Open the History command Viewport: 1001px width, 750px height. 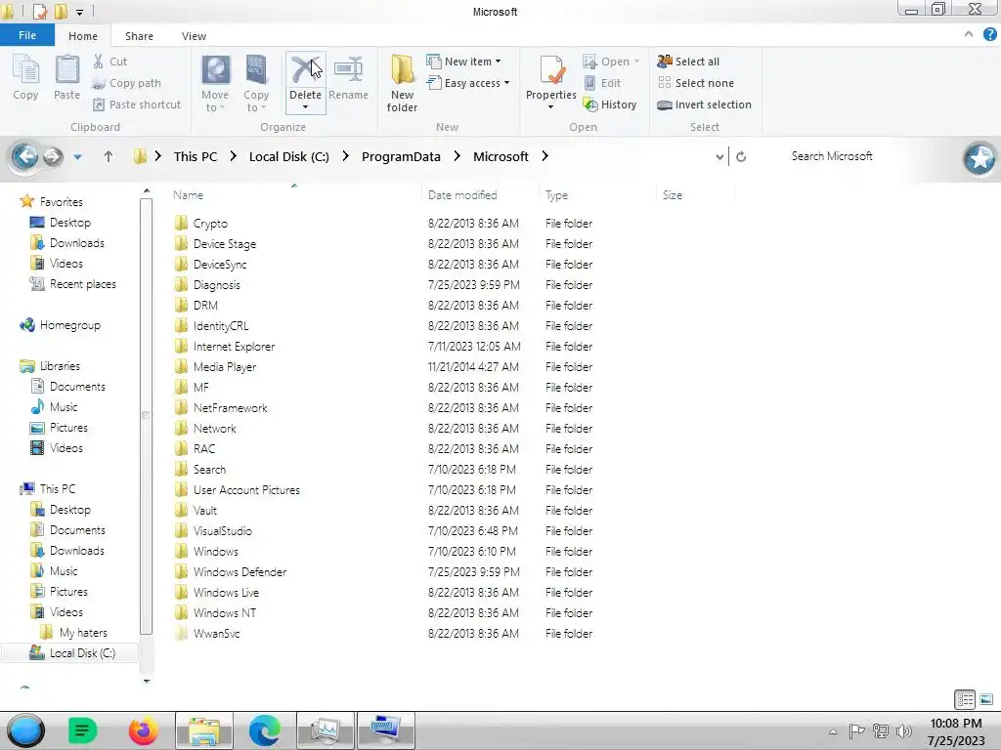610,104
